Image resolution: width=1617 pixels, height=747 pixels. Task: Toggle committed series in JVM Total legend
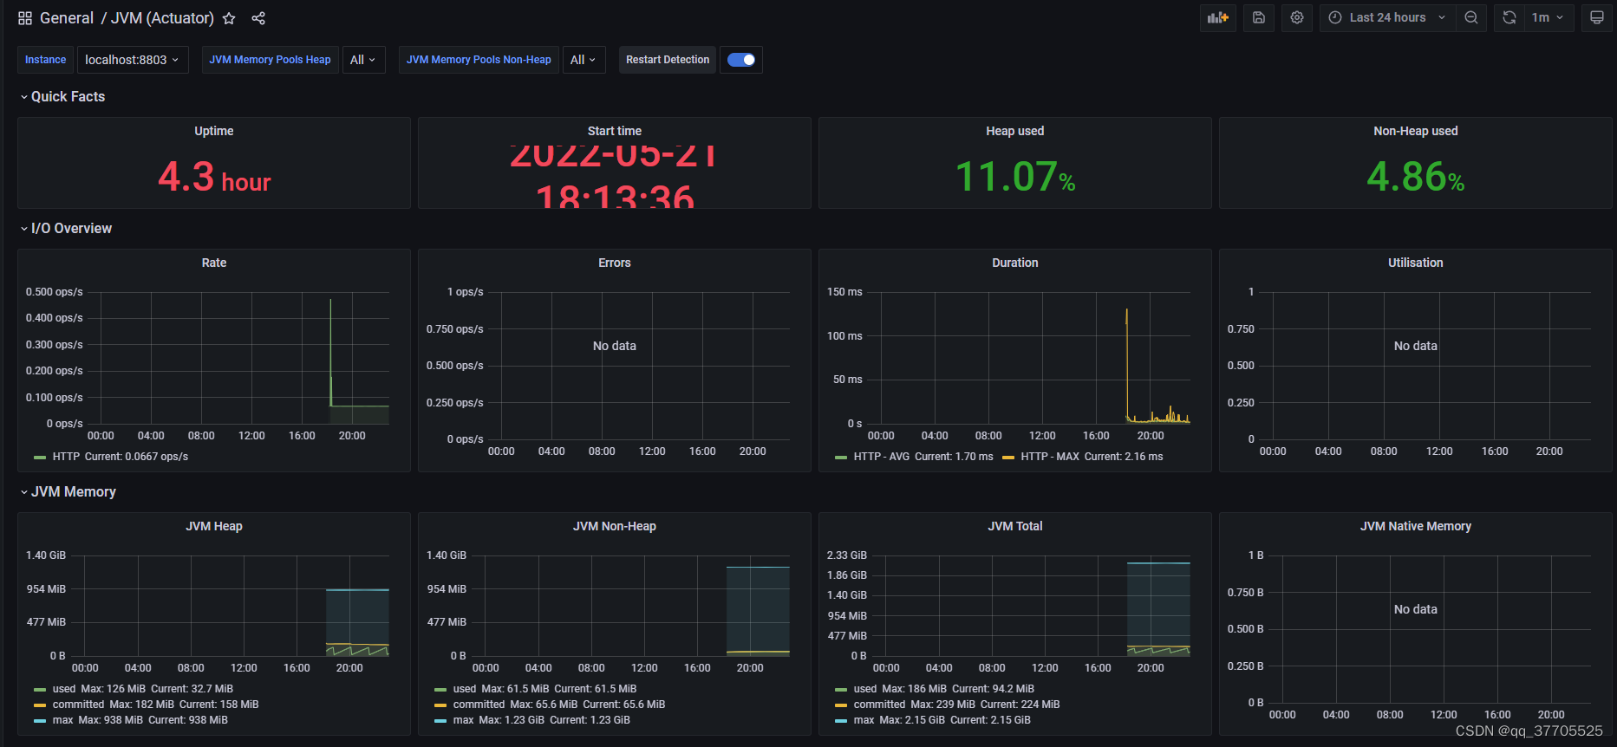coord(879,705)
